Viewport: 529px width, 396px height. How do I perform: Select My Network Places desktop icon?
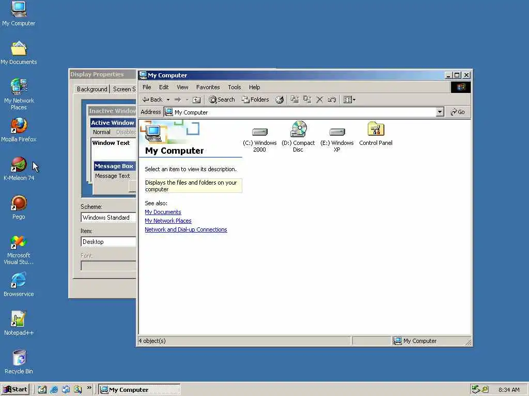coord(19,94)
